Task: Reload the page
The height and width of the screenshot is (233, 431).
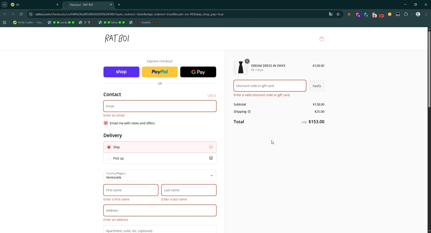Action: (x=21, y=14)
